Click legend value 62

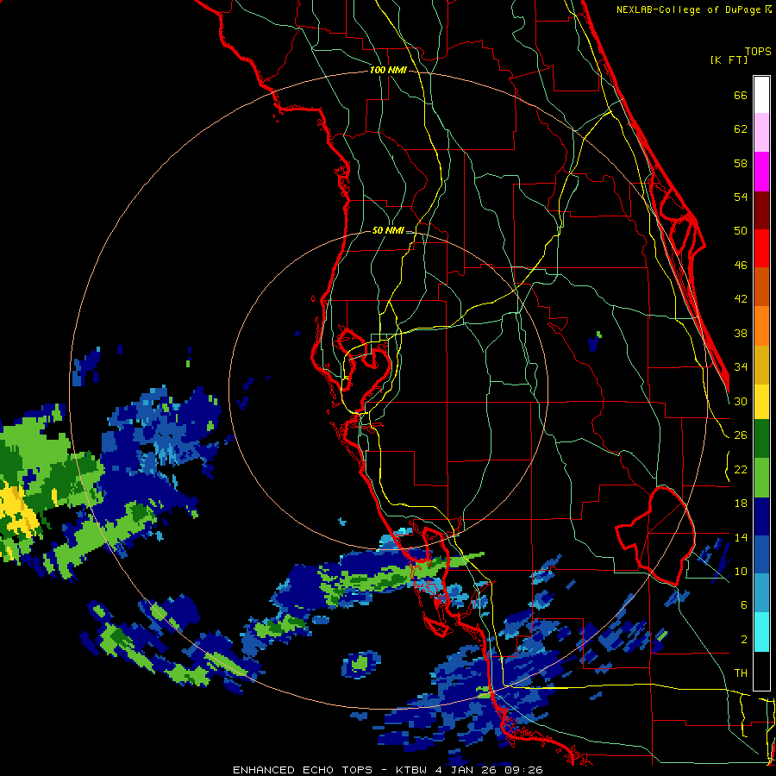(741, 129)
